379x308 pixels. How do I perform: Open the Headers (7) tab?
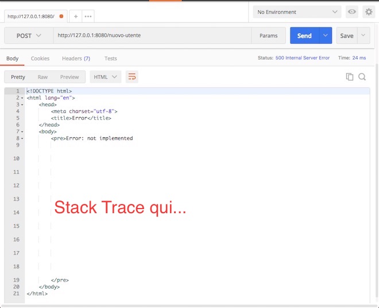76,59
